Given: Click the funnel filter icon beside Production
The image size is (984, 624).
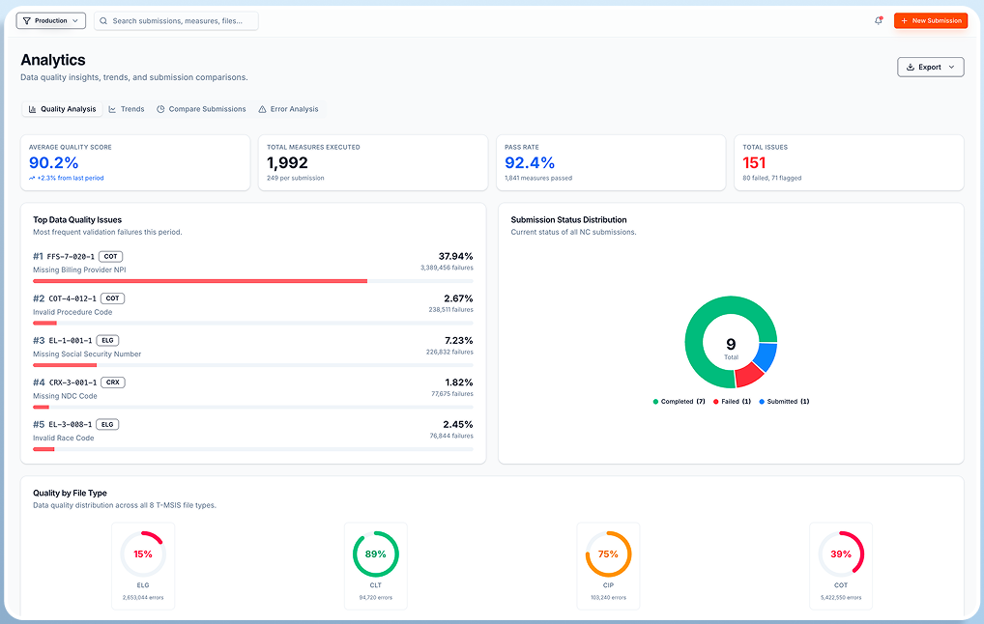Looking at the screenshot, I should pyautogui.click(x=26, y=20).
